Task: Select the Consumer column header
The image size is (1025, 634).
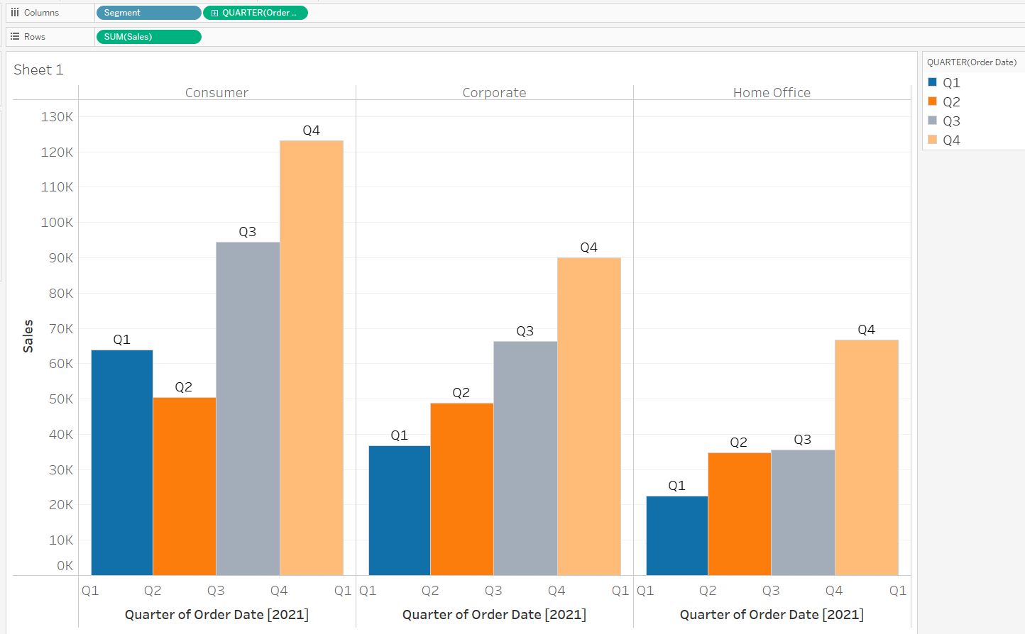Action: coord(216,92)
